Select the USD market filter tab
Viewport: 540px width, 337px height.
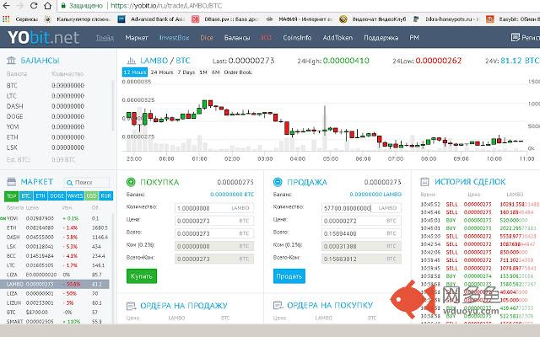[91, 195]
